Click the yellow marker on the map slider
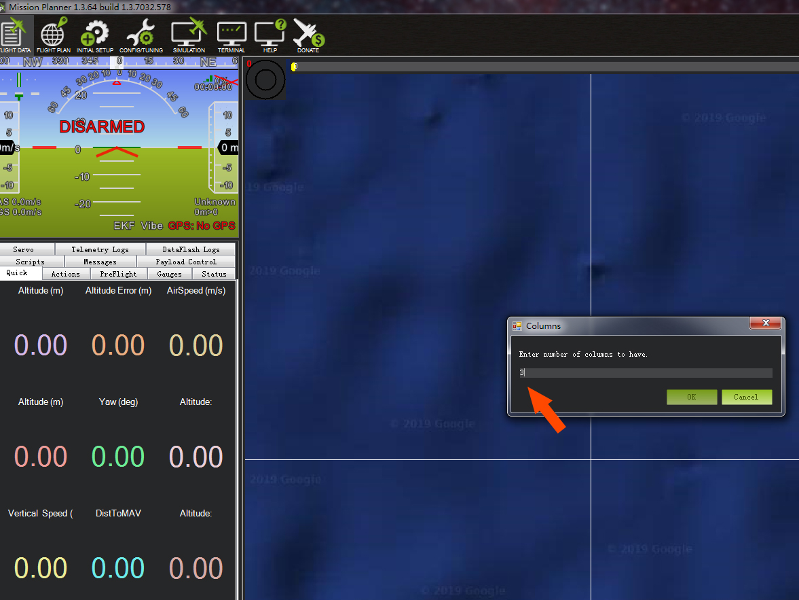Image resolution: width=799 pixels, height=600 pixels. (x=294, y=67)
